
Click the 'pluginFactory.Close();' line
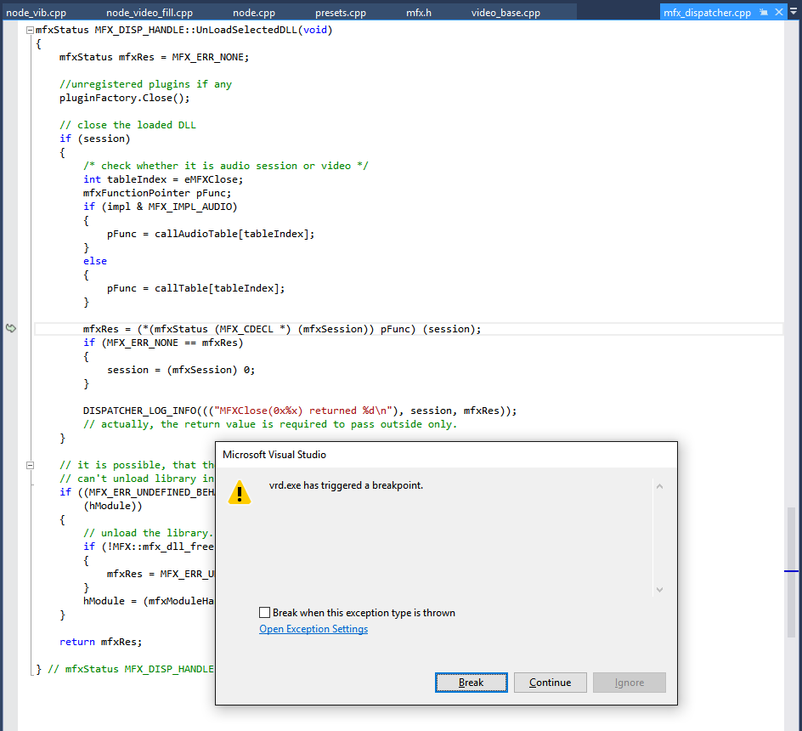point(124,98)
